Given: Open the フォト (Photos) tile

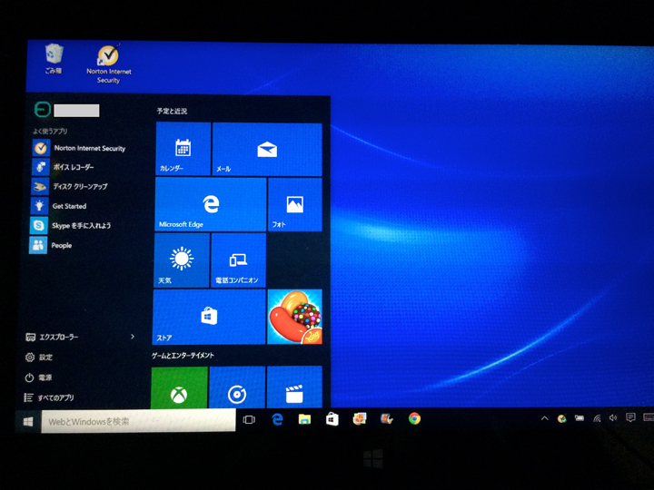Looking at the screenshot, I should [x=294, y=204].
